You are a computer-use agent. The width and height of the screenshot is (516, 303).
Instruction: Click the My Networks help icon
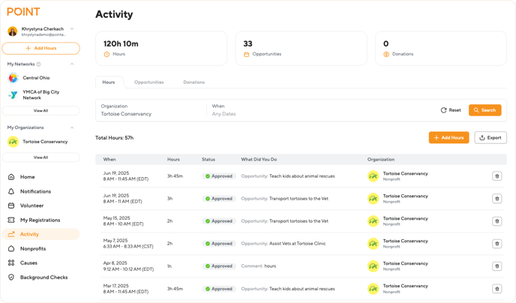pos(38,64)
